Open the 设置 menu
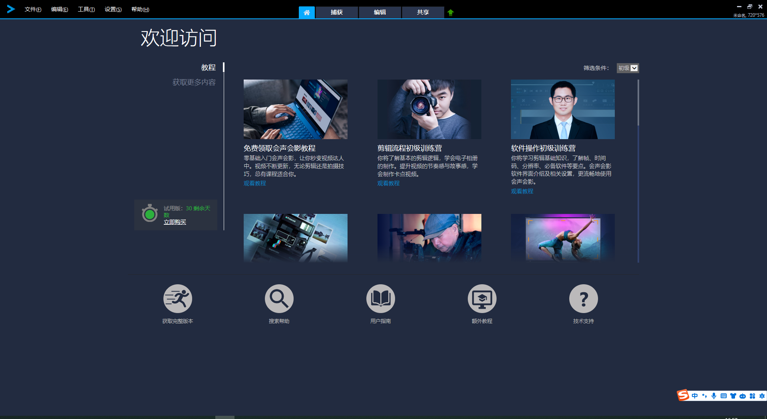Image resolution: width=767 pixels, height=419 pixels. point(113,9)
